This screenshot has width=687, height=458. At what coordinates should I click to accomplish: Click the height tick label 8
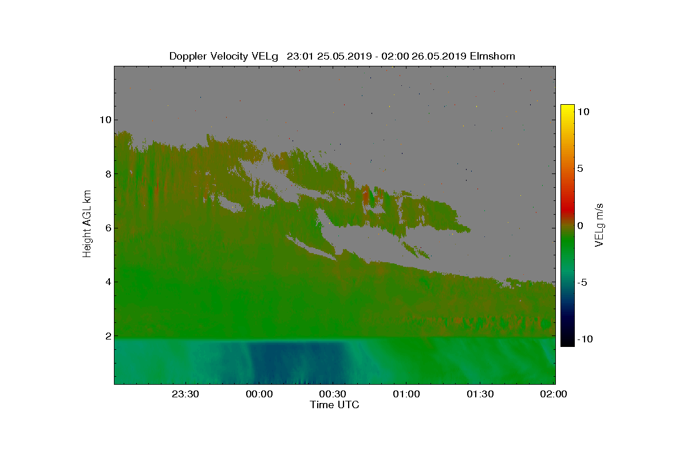108,174
